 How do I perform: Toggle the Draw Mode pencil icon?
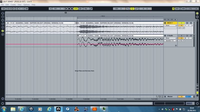[91, 8]
